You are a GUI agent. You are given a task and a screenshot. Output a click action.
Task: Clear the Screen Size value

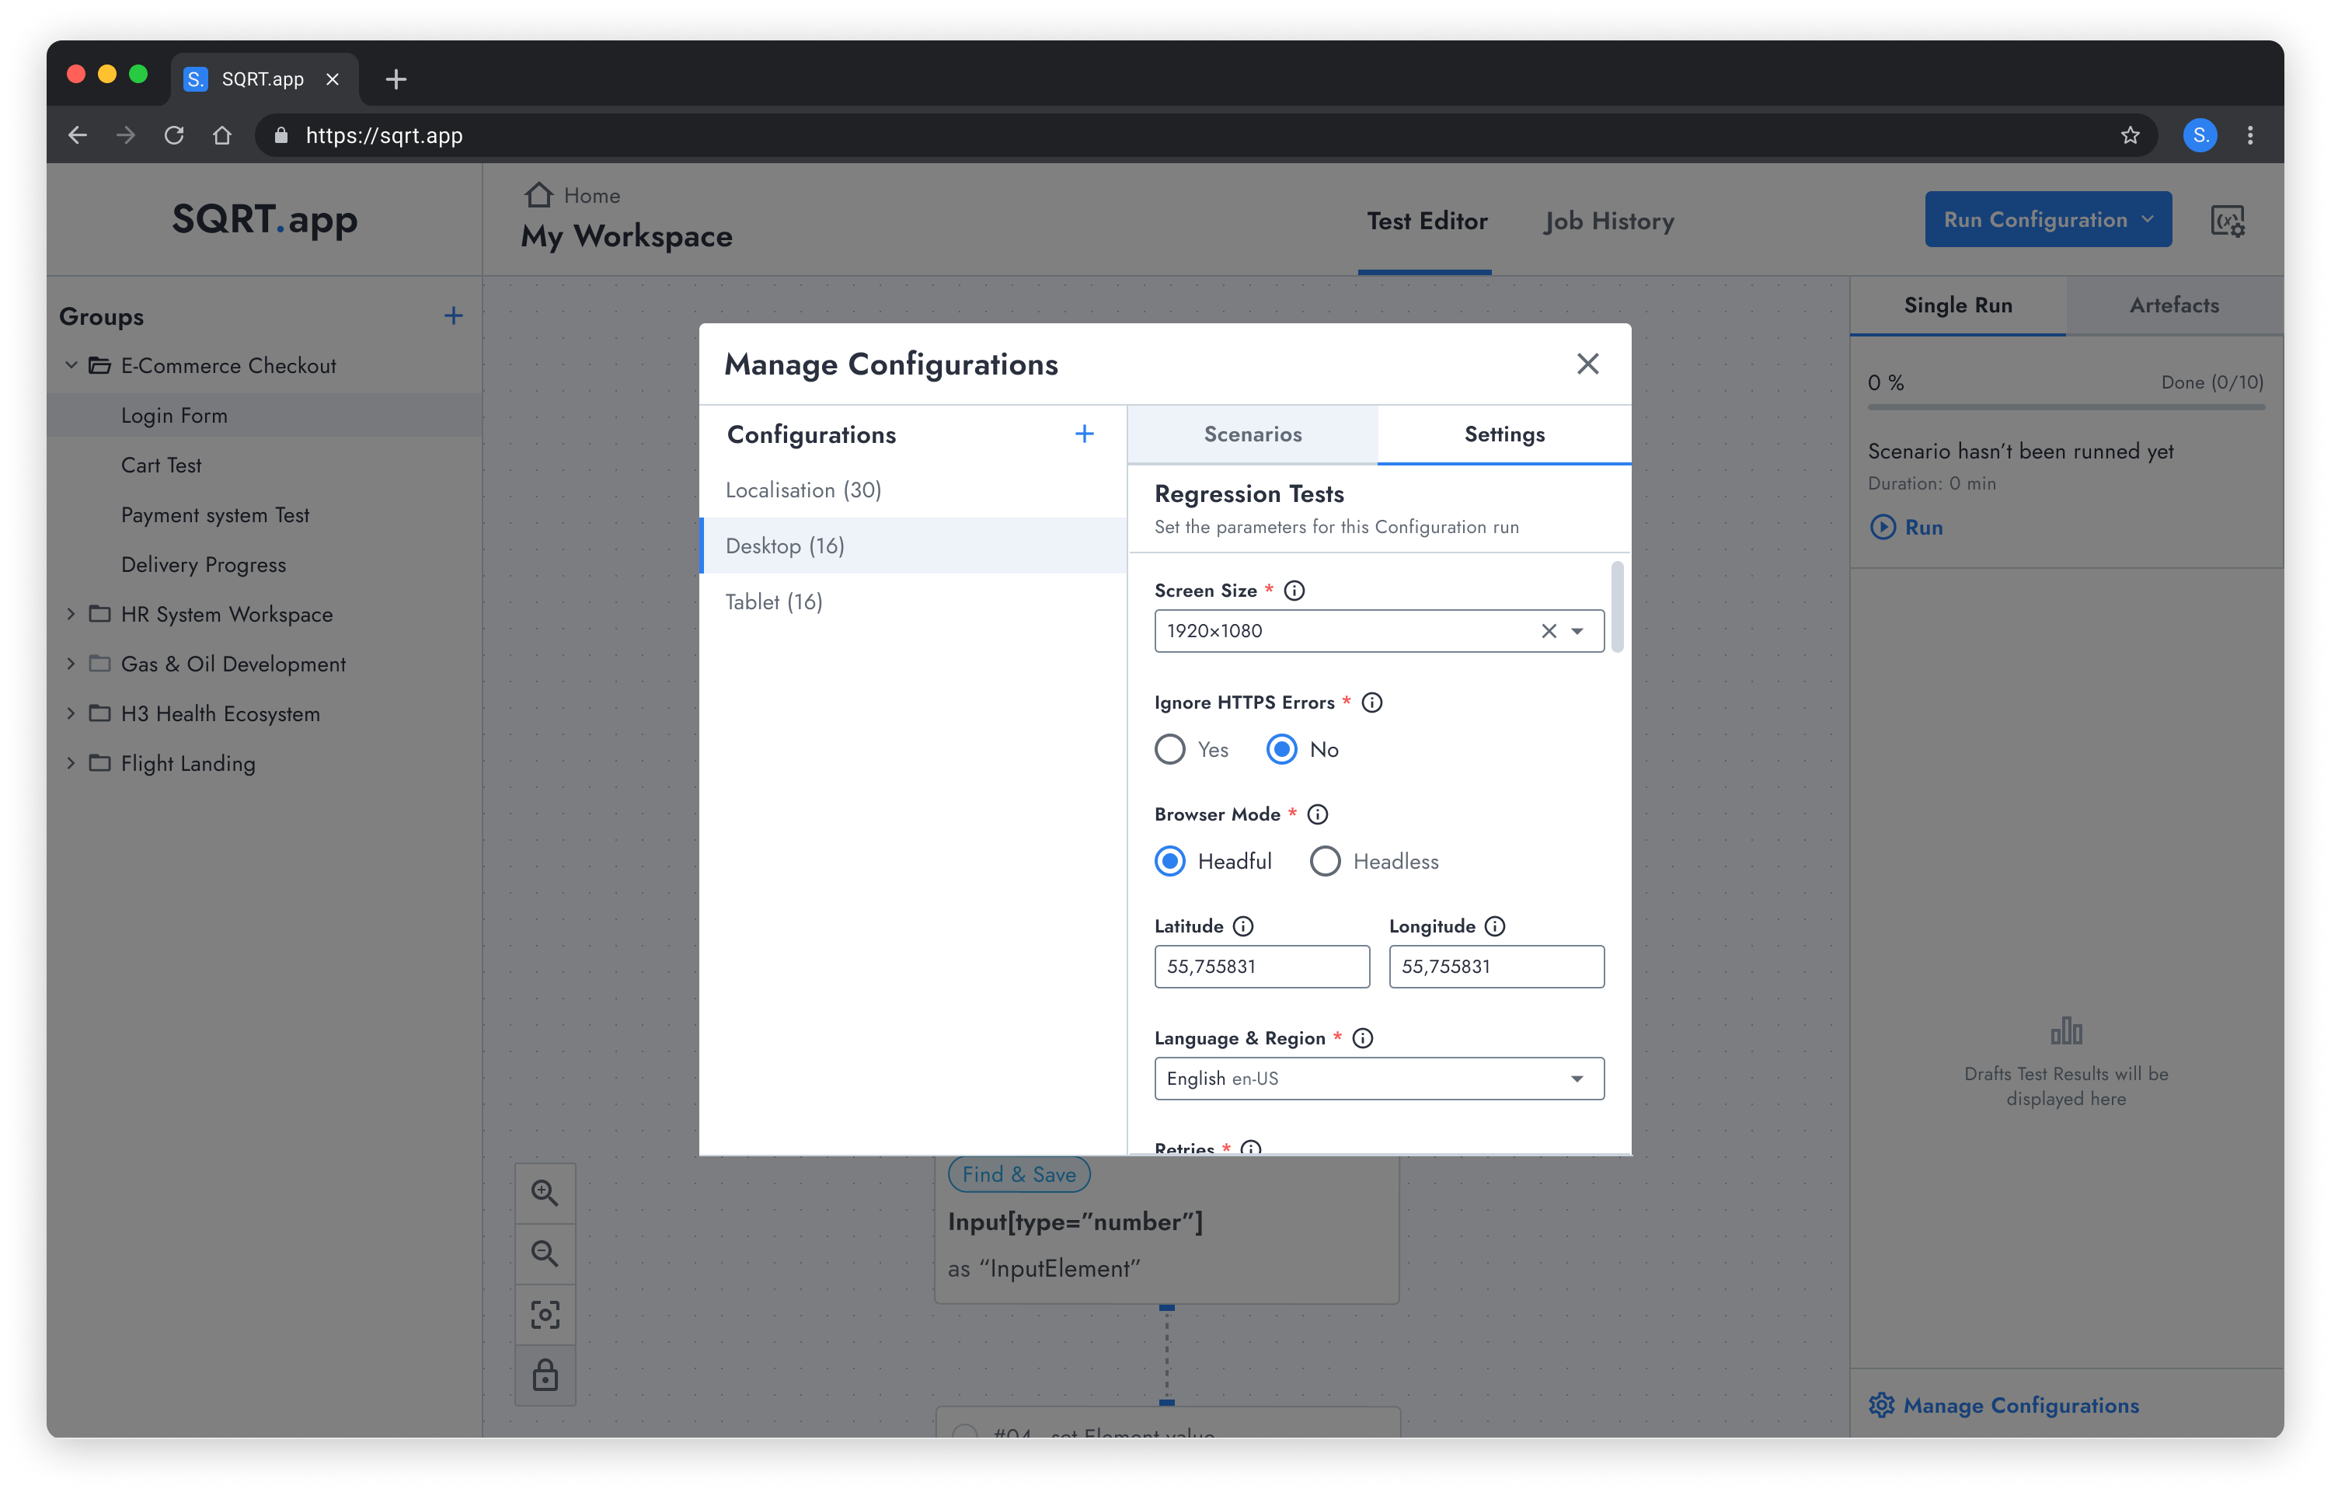(x=1549, y=632)
